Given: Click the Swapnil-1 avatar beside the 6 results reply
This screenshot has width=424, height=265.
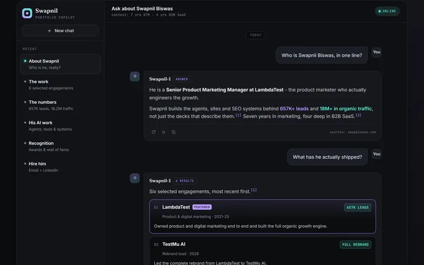Looking at the screenshot, I should tap(134, 178).
